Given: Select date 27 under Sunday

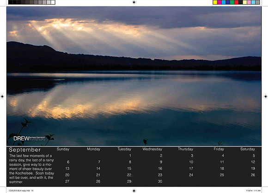Looking at the screenshot, I should tap(67, 181).
